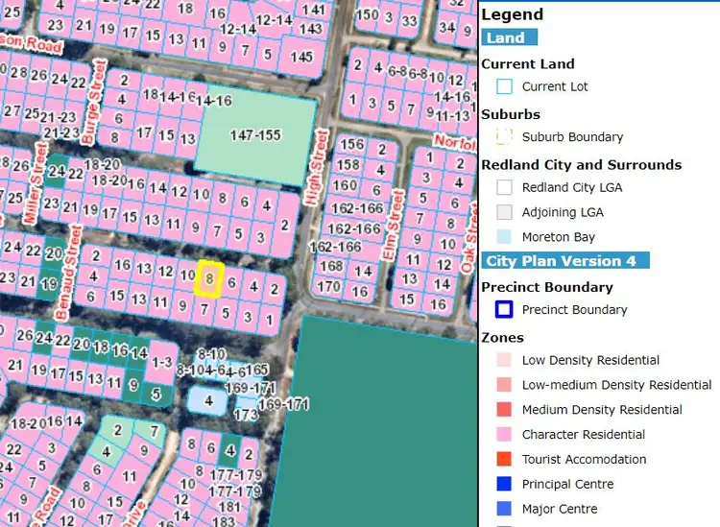Select the Land section header
This screenshot has width=720, height=527.
coord(509,37)
